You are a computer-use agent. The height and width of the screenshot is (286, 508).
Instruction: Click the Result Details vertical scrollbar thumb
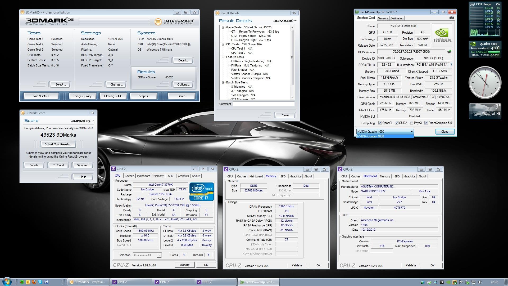coord(292,57)
